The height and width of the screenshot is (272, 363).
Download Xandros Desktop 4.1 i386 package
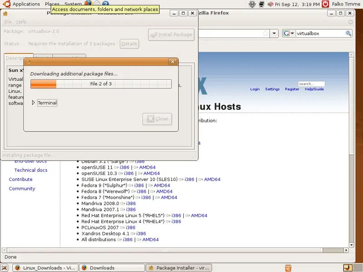click(x=141, y=233)
